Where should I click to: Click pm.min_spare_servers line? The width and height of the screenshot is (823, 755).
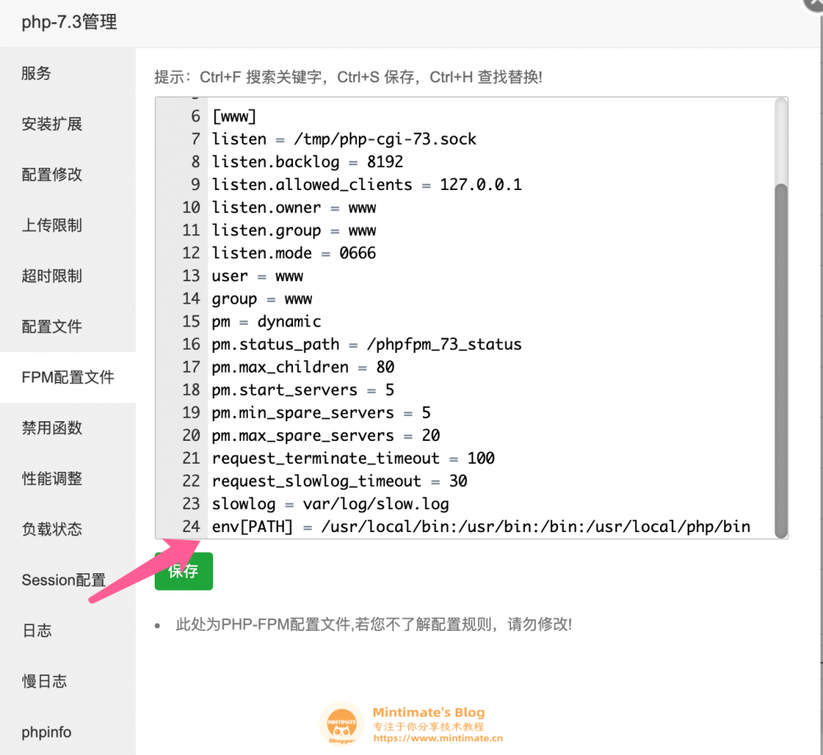click(x=321, y=413)
